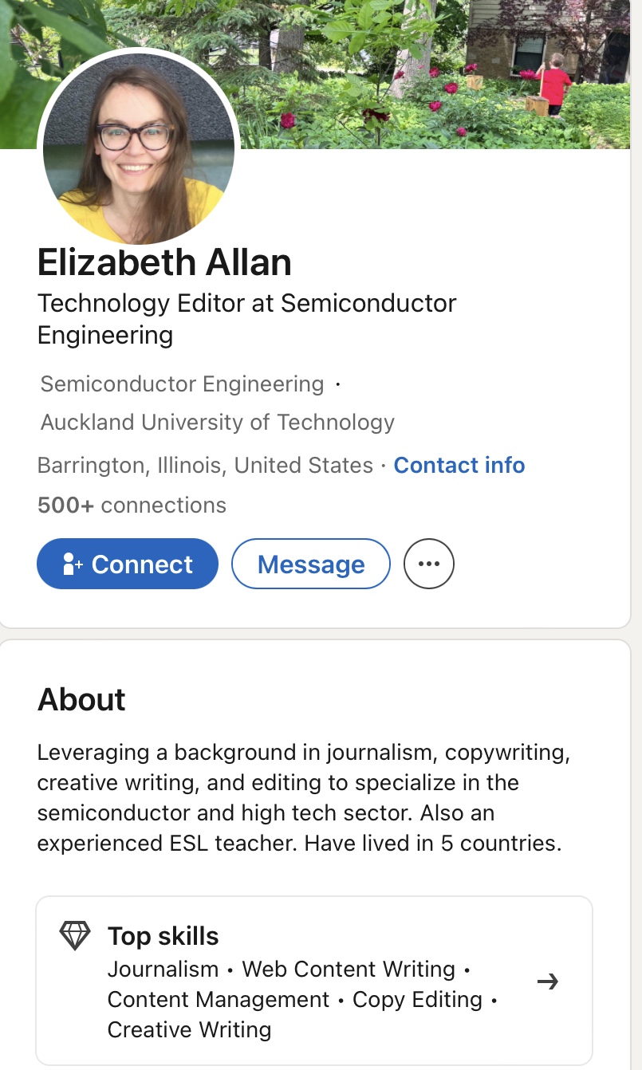Click the diamond Top skills icon
642x1070 pixels.
pos(75,935)
